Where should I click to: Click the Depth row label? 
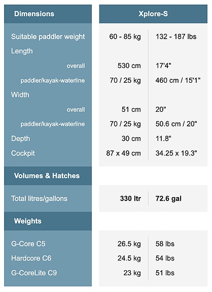(20, 139)
